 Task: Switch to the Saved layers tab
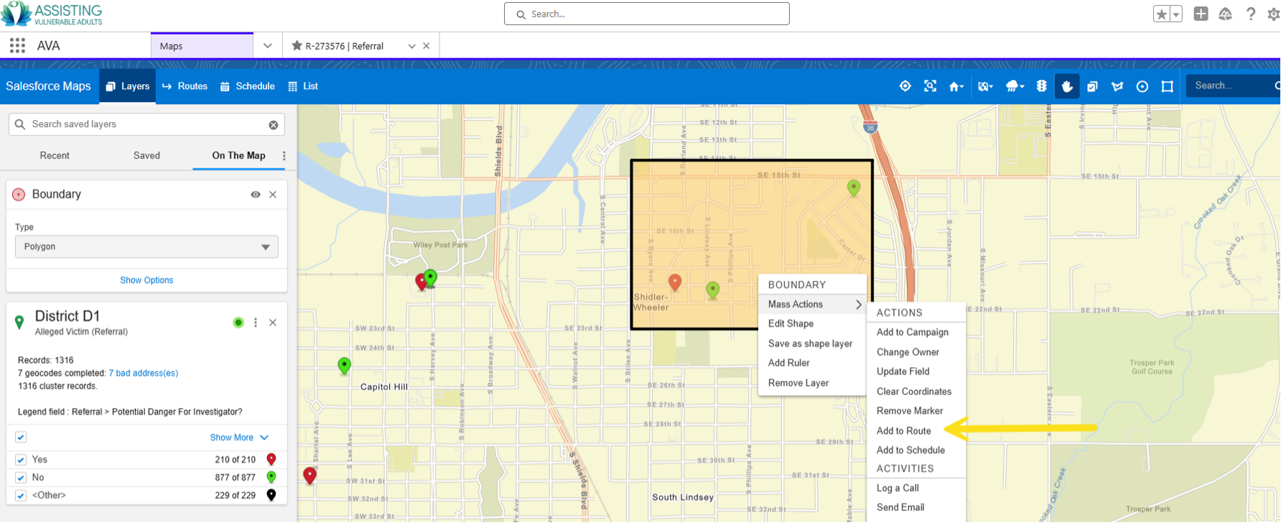coord(146,155)
